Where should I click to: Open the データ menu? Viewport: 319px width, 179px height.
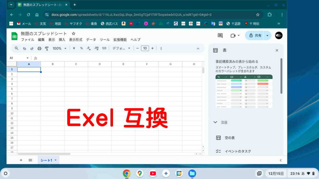pos(91,40)
